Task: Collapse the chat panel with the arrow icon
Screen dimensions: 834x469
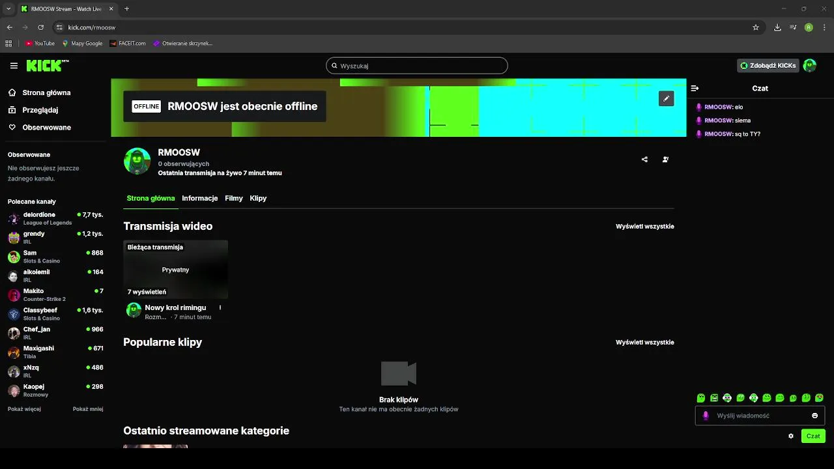Action: [x=695, y=88]
